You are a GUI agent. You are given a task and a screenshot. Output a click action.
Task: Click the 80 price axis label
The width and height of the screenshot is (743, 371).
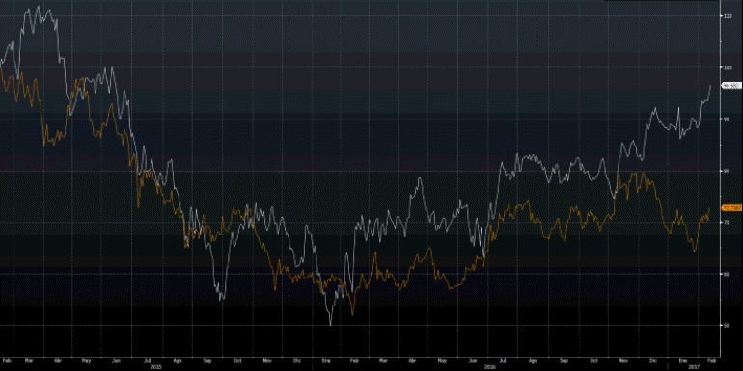point(726,171)
